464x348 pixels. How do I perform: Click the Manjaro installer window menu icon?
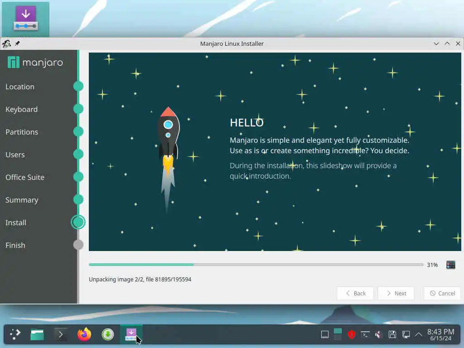tap(6, 44)
